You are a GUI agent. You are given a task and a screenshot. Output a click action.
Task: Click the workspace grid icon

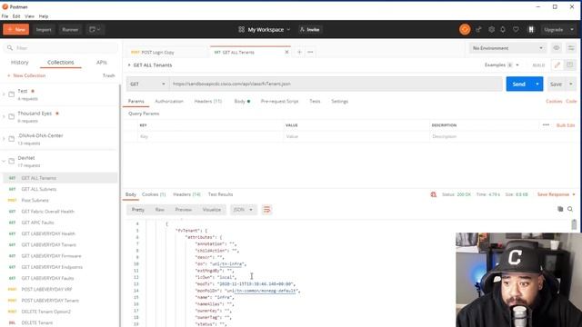pos(241,29)
